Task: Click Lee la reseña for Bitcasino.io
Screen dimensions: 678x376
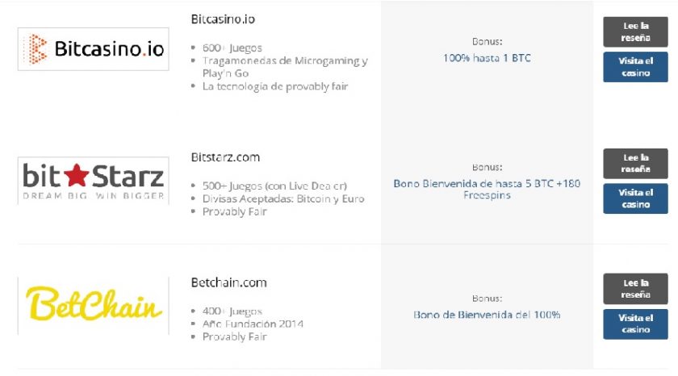Action: (x=635, y=32)
